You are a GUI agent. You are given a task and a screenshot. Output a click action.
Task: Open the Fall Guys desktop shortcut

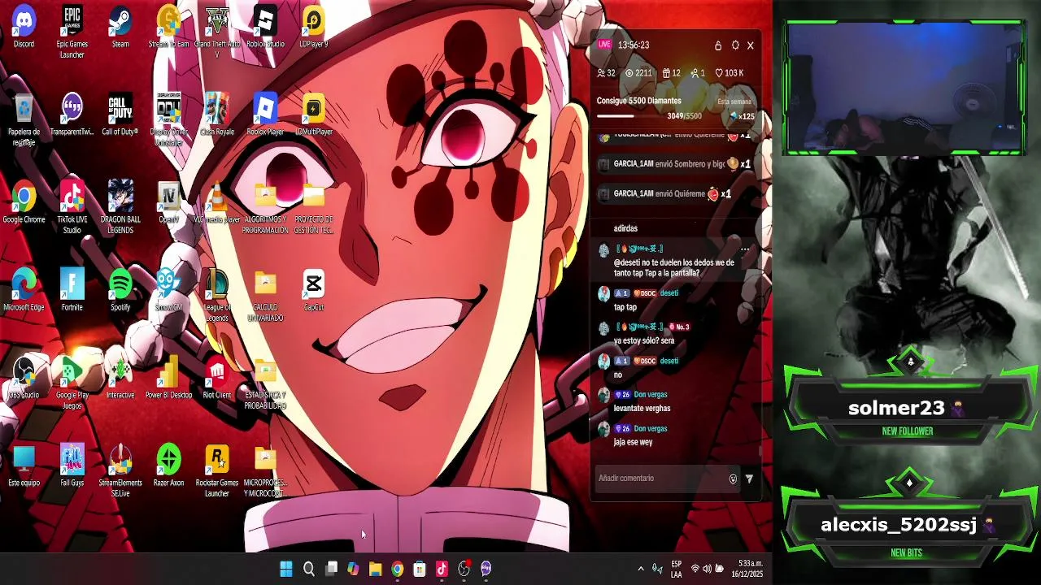click(x=72, y=466)
